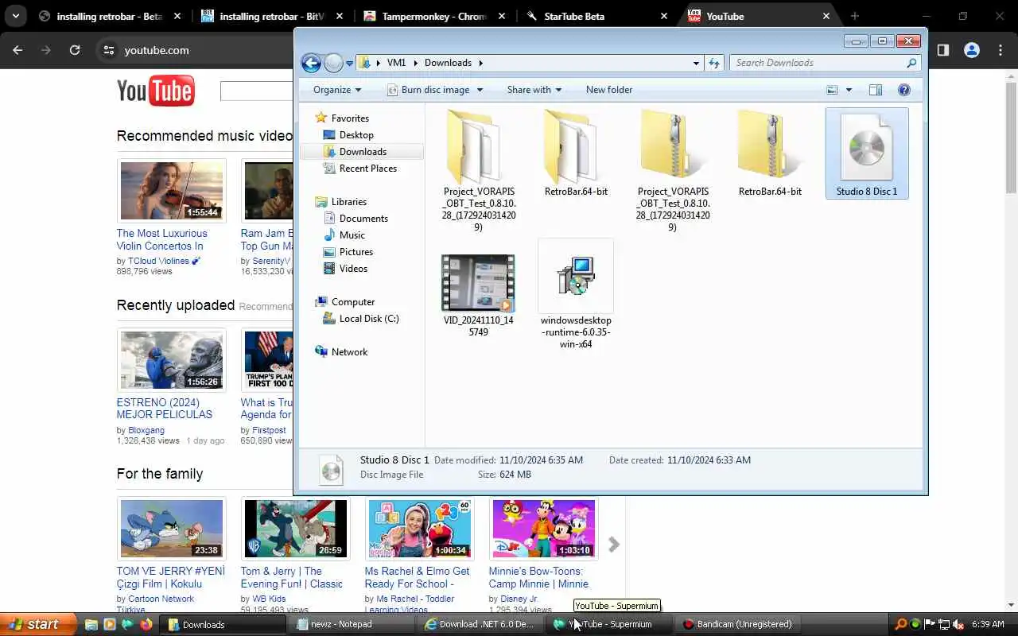Image resolution: width=1018 pixels, height=636 pixels.
Task: Open the Start menu
Action: point(37,624)
